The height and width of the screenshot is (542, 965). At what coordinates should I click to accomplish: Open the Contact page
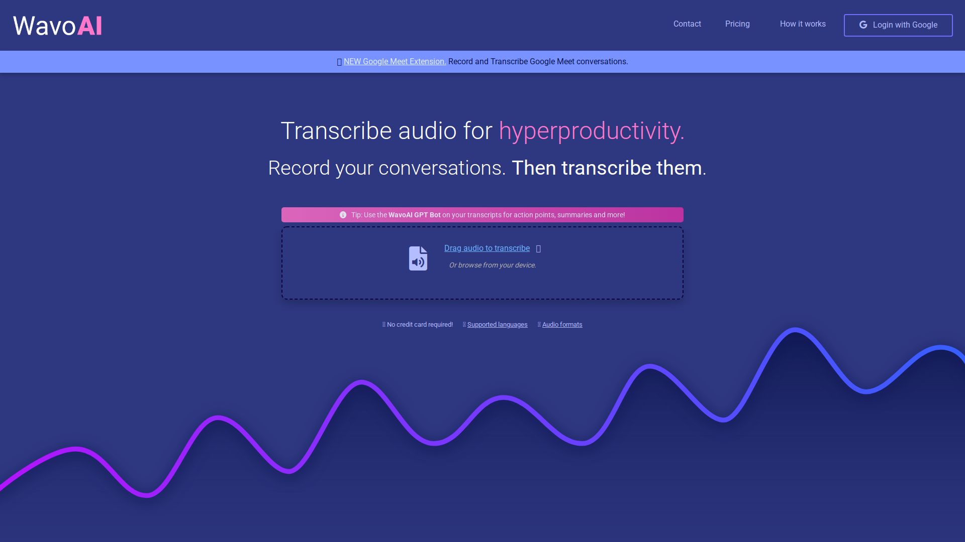tap(687, 24)
